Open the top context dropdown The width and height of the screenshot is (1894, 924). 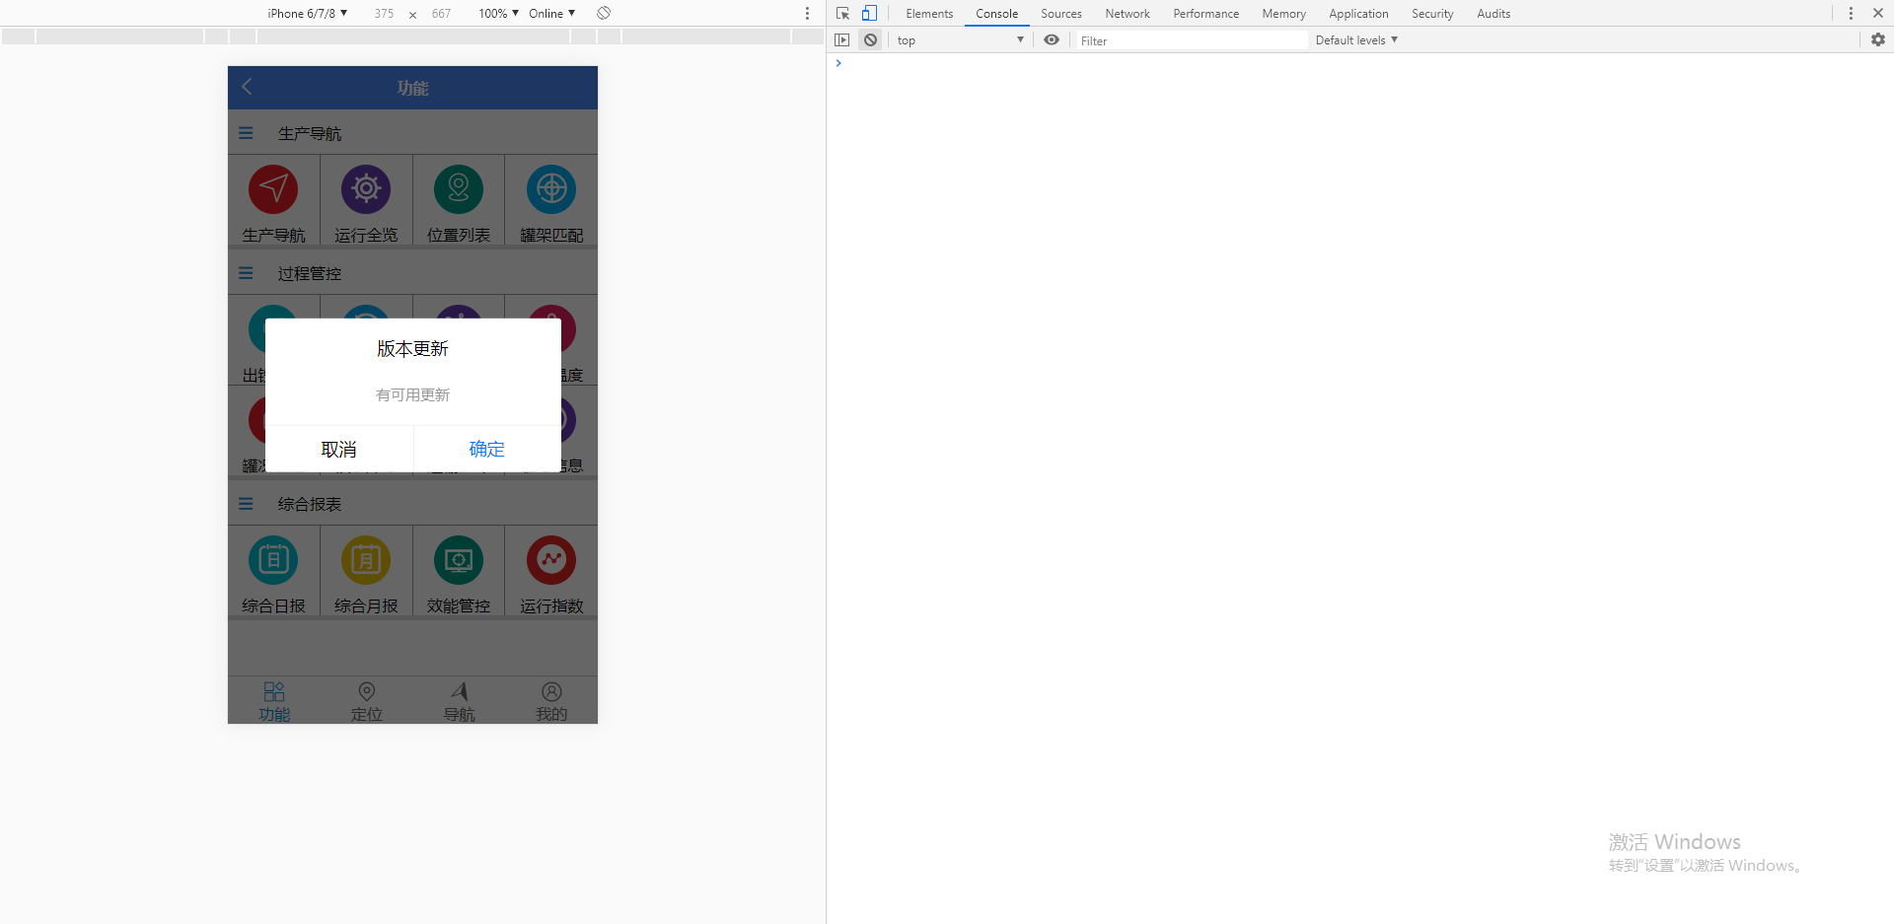tap(961, 40)
